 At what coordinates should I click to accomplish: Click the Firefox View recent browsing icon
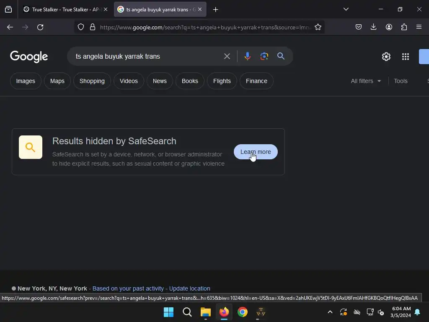point(8,9)
